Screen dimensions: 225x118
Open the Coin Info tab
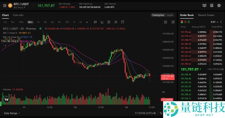coord(18,15)
